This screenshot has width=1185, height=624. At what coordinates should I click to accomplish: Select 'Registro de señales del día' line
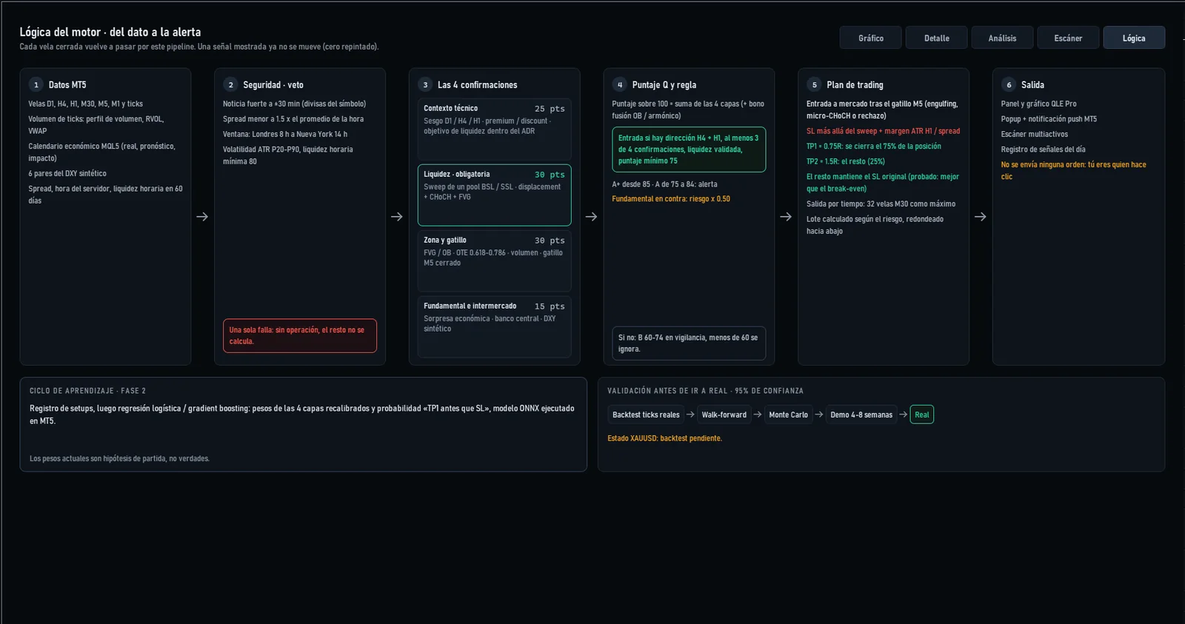click(1044, 150)
